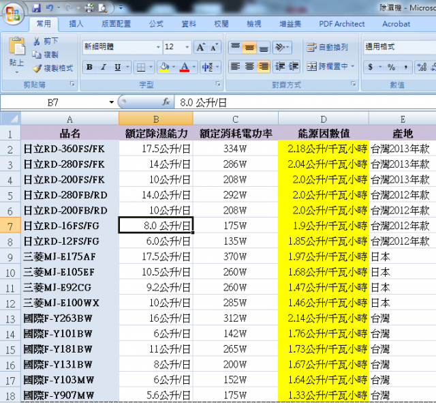Open the font name dropdown 新細明體

click(158, 47)
